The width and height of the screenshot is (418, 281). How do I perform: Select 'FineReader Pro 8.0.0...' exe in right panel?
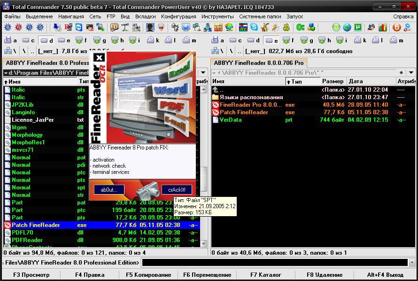pos(313,105)
